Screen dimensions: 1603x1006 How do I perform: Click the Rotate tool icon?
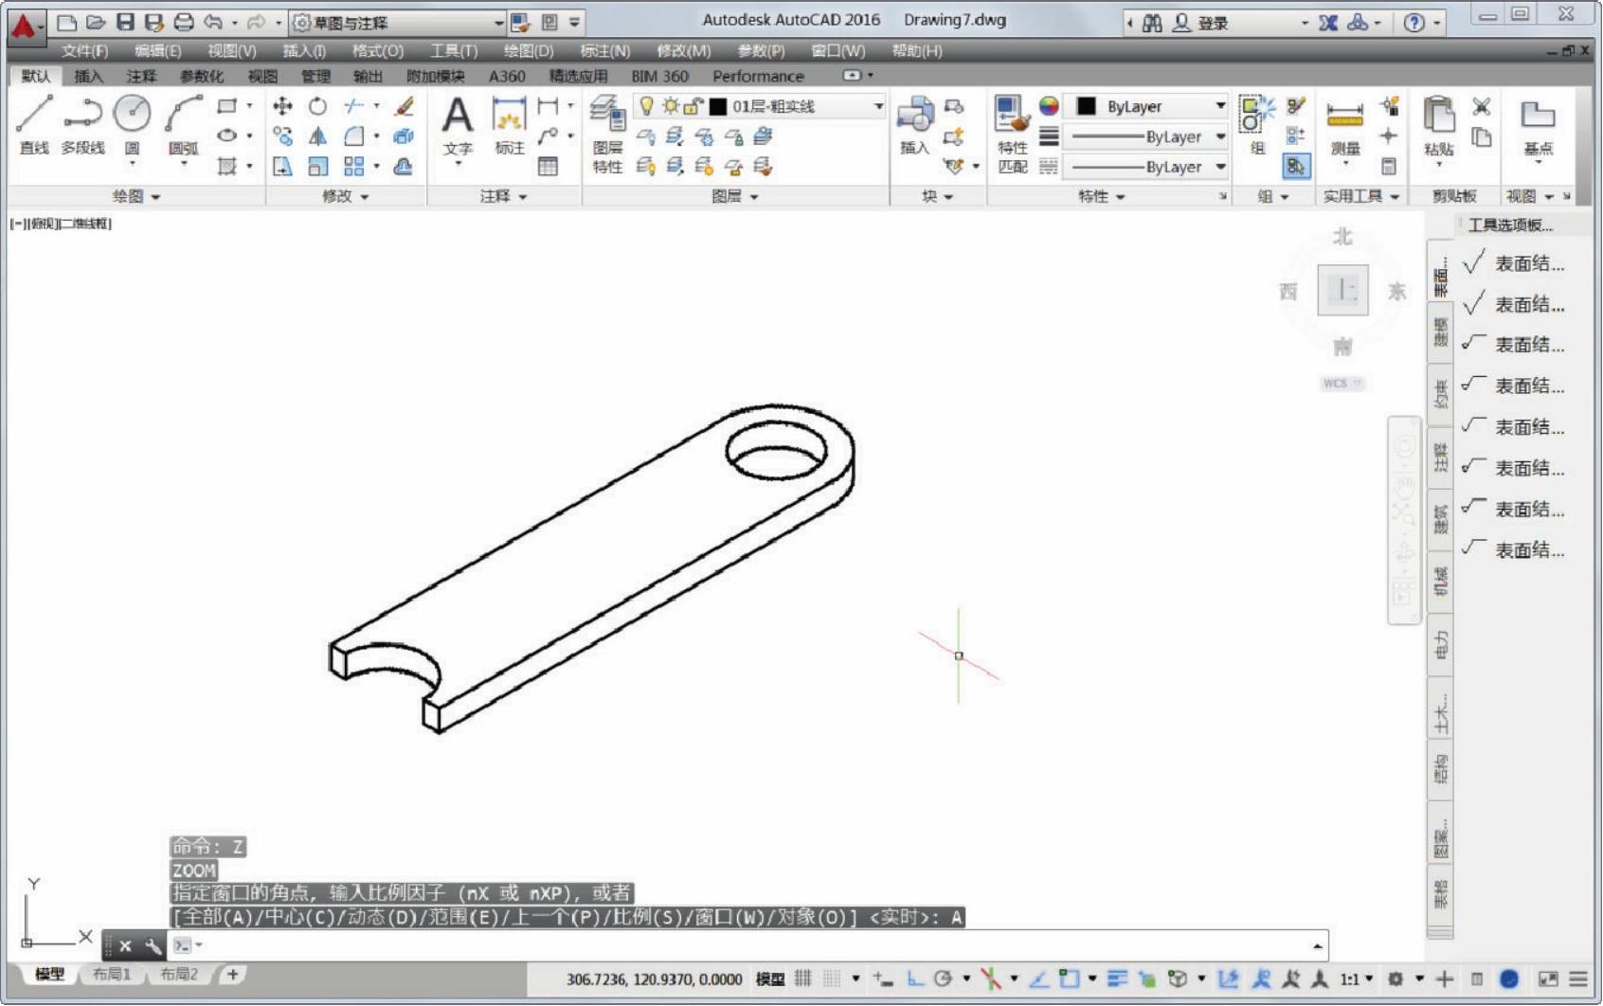[x=317, y=106]
